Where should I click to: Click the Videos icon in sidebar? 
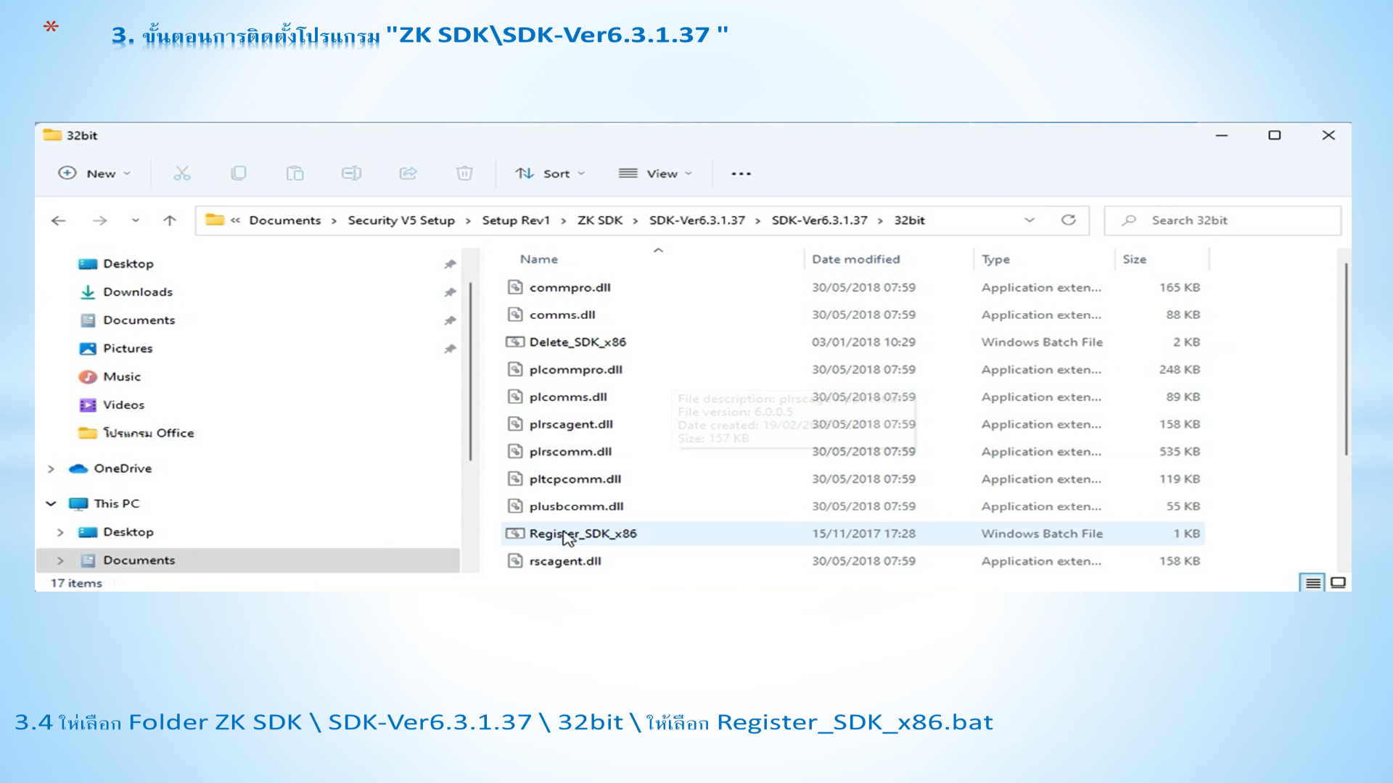[x=88, y=405]
